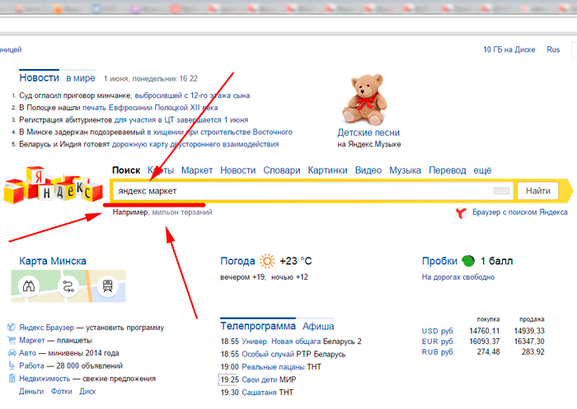Image resolution: width=577 pixels, height=409 pixels.
Task: Open news about Беларусь и Индия
Action: click(x=149, y=144)
